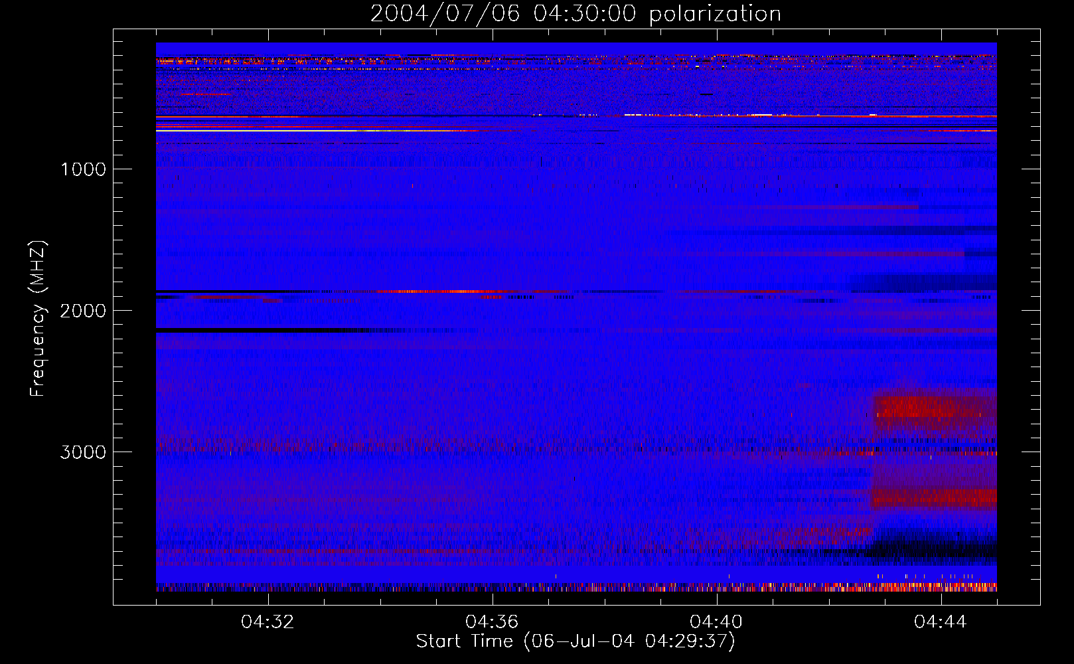Viewport: 1074px width, 664px height.
Task: Select the 2000 frequency tick label
Action: 83,311
